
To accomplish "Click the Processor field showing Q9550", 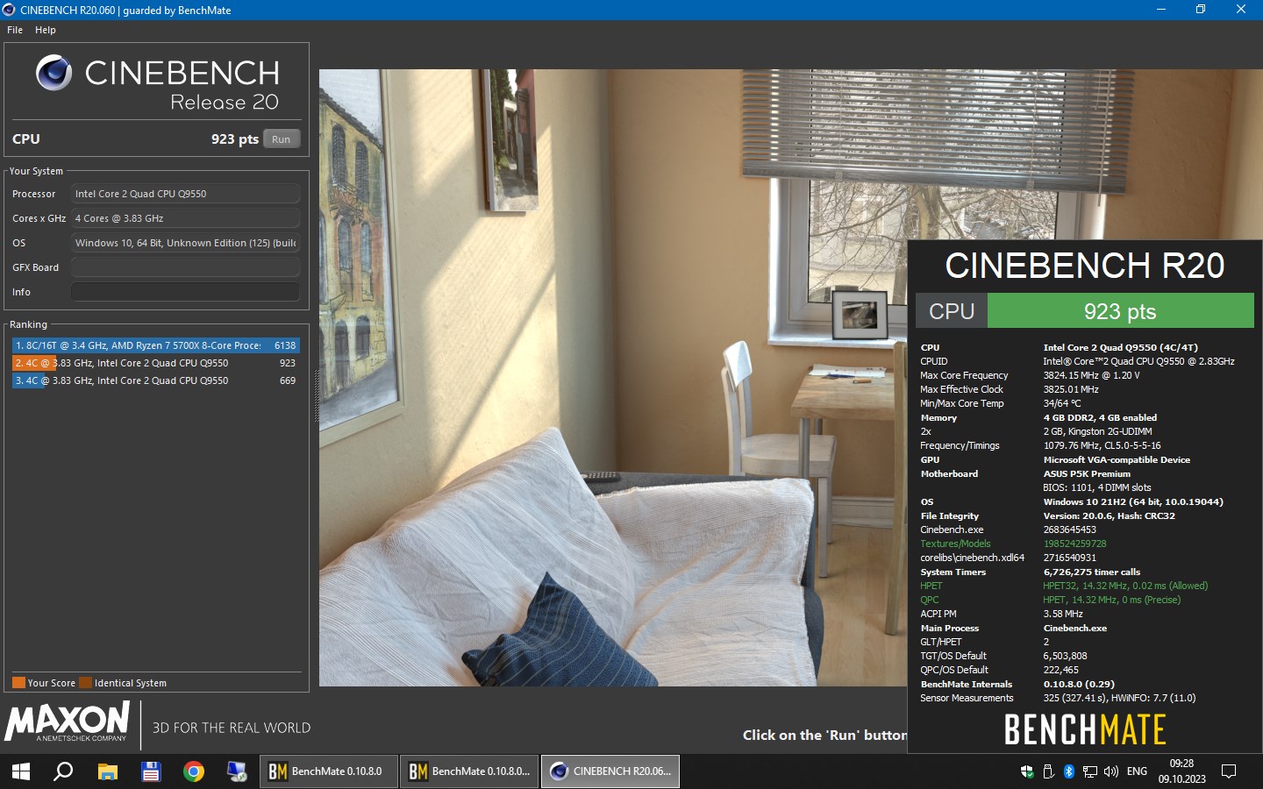I will click(185, 194).
